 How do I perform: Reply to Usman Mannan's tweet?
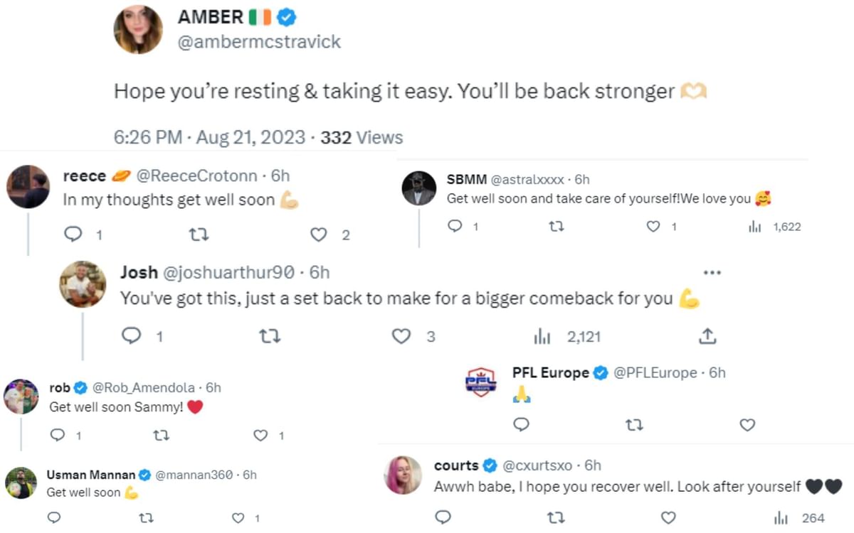click(x=55, y=518)
